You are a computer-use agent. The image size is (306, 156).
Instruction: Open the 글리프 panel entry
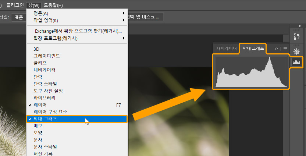tap(77, 63)
